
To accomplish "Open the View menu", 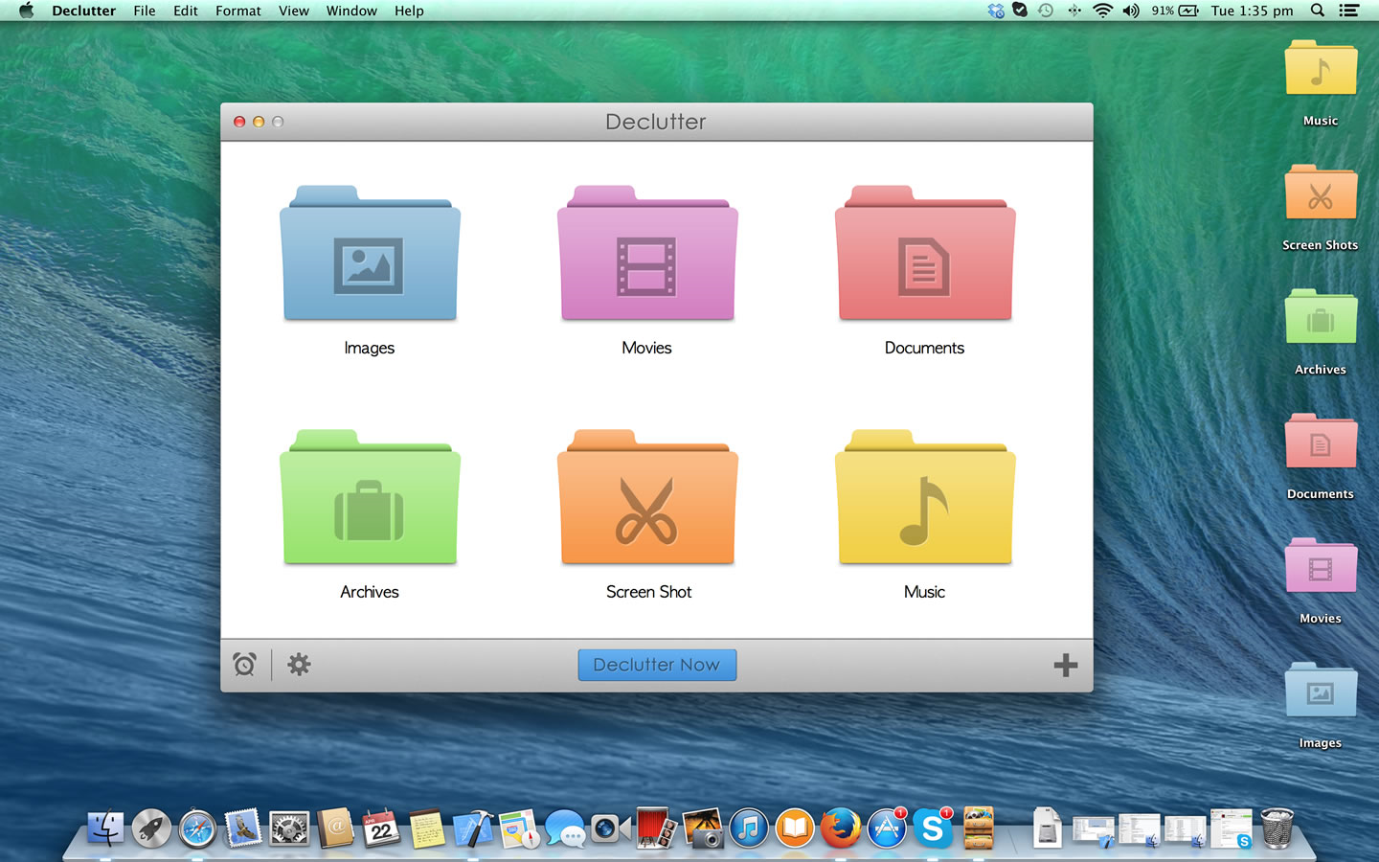I will click(x=294, y=11).
